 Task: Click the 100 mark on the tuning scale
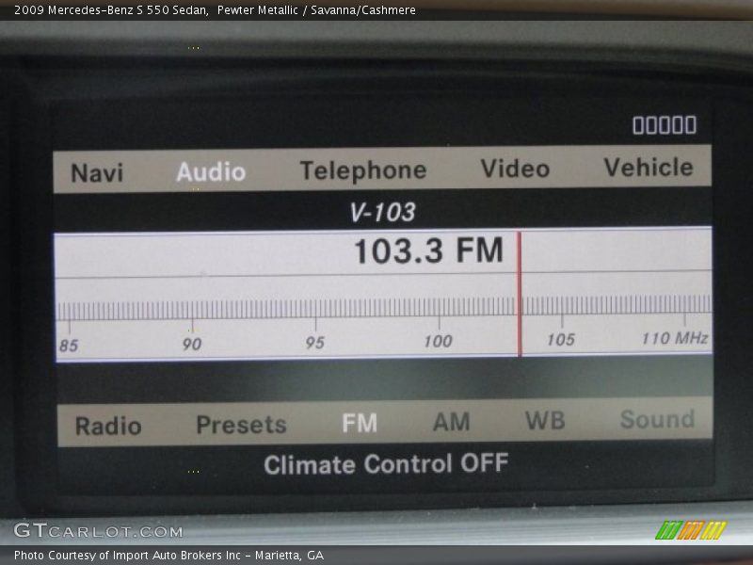click(438, 341)
